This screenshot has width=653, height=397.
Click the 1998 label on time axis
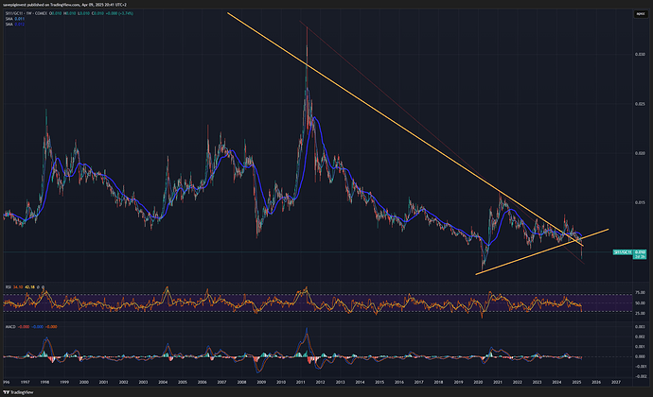(44, 382)
